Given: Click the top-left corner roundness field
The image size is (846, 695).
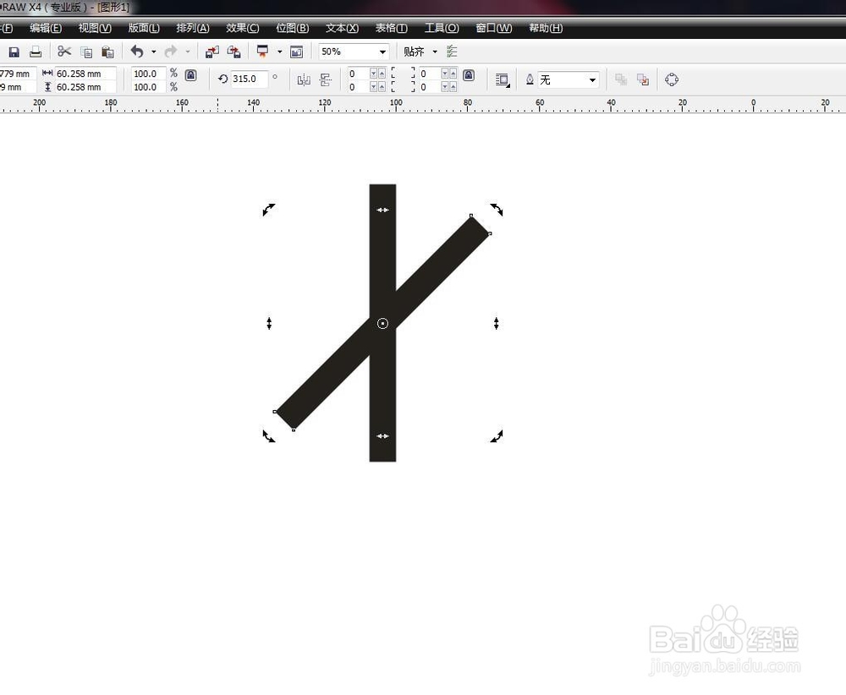Looking at the screenshot, I should coord(358,74).
